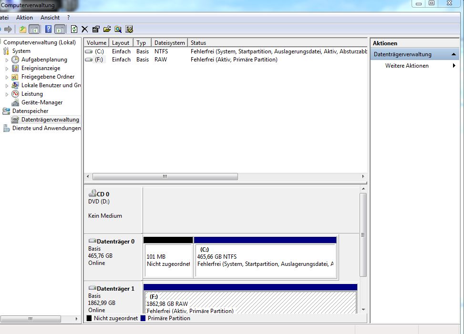Sort by the Layout column header

[x=121, y=42]
